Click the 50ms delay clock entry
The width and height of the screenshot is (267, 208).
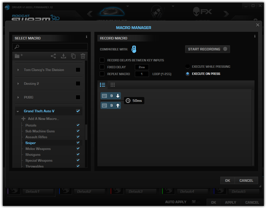pyautogui.click(x=134, y=101)
